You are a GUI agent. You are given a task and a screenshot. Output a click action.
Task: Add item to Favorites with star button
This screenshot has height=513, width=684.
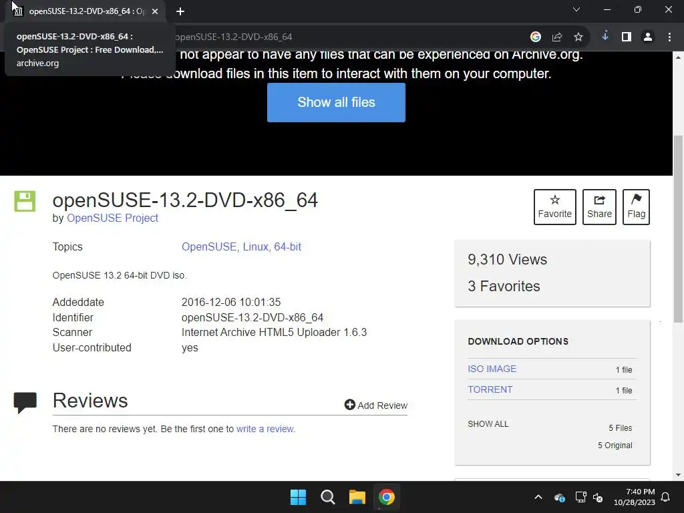point(555,207)
